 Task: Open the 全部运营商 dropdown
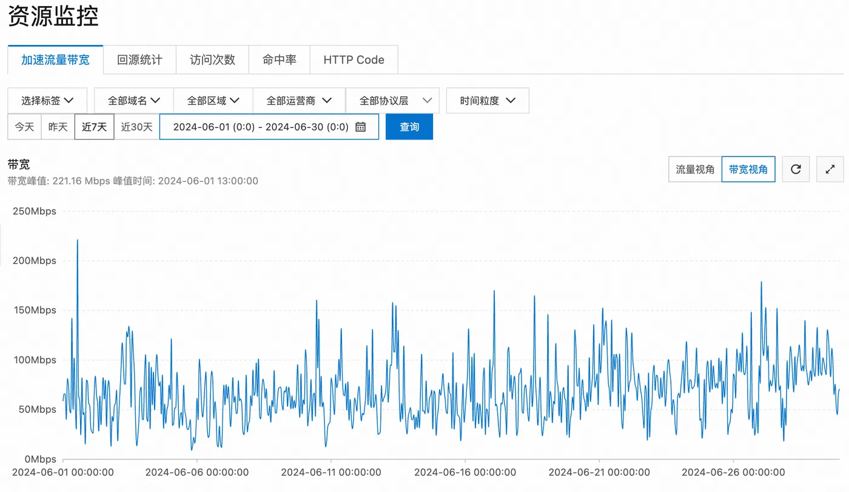299,101
